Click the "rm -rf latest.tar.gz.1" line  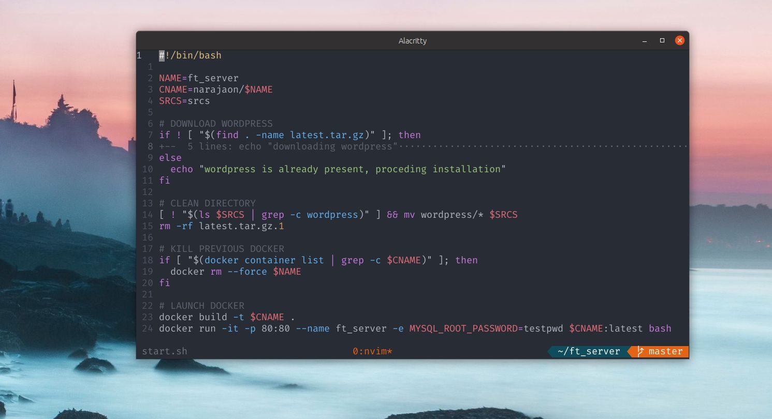click(x=222, y=226)
